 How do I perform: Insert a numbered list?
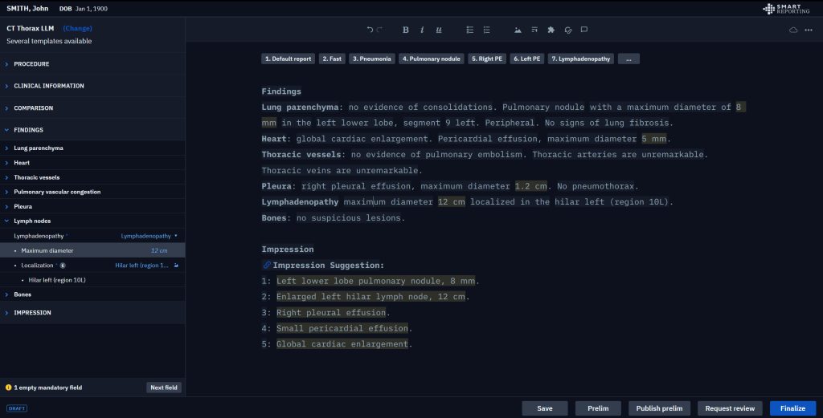click(487, 30)
